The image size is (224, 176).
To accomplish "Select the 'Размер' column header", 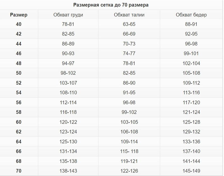I will click(19, 15).
